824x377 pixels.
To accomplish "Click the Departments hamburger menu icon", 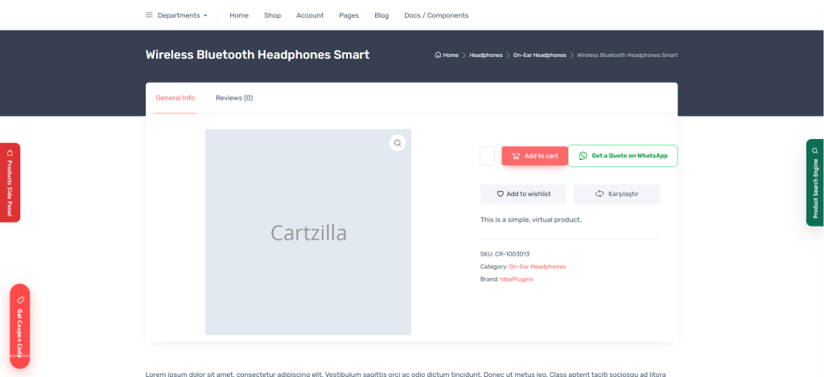I will (x=149, y=15).
